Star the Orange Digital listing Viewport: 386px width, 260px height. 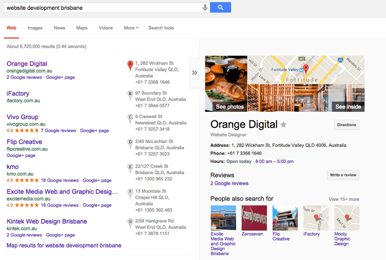click(x=283, y=125)
